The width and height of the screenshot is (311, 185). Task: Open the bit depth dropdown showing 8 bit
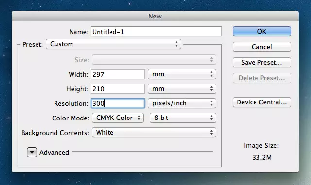click(x=183, y=118)
